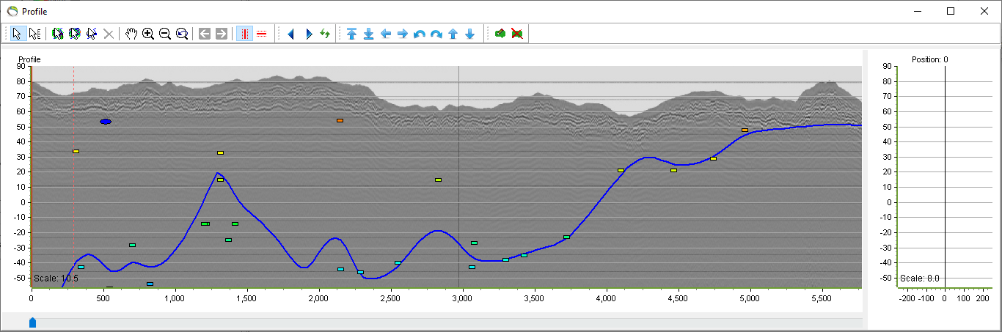Click the blue left arrow icon
Image resolution: width=1002 pixels, height=332 pixels.
pyautogui.click(x=386, y=34)
